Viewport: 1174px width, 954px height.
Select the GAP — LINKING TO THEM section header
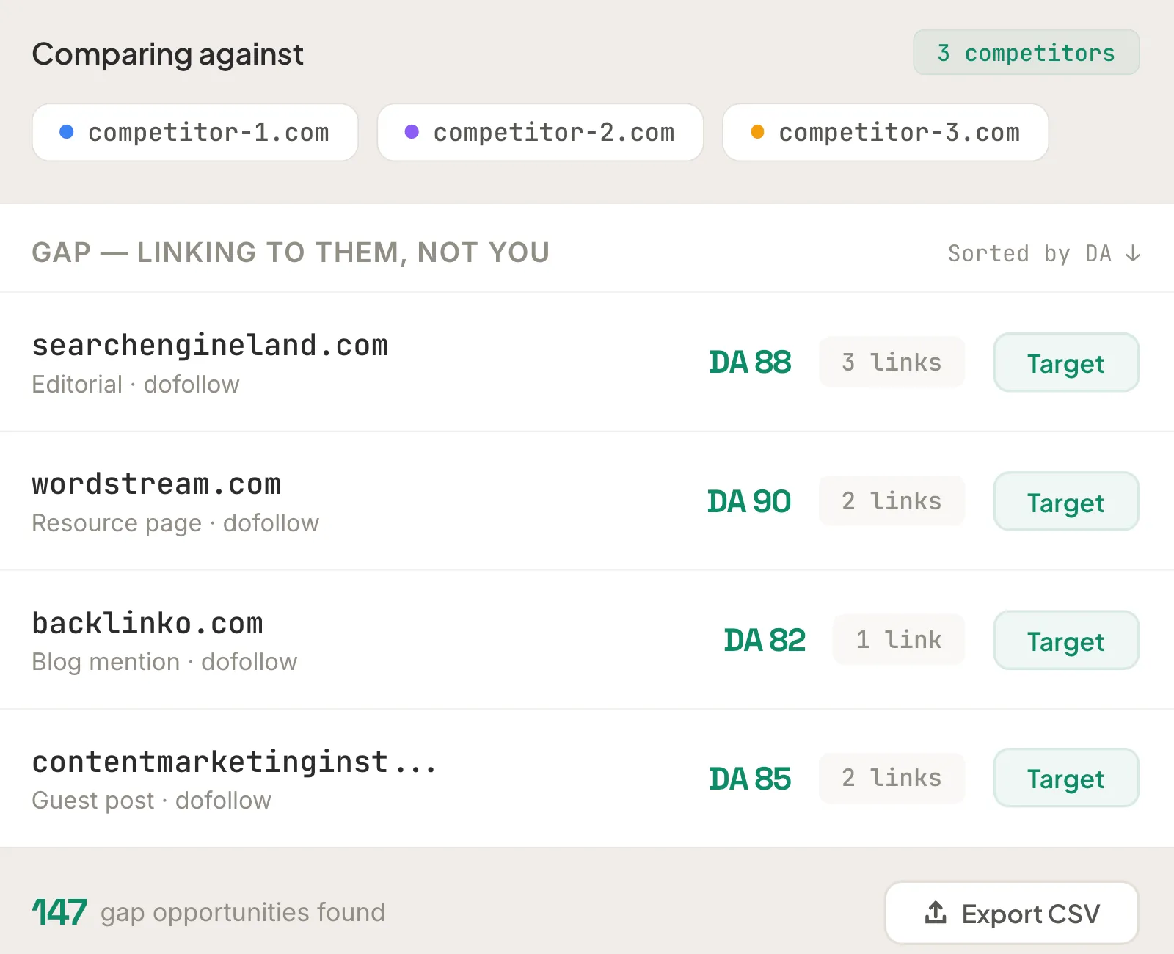click(291, 252)
